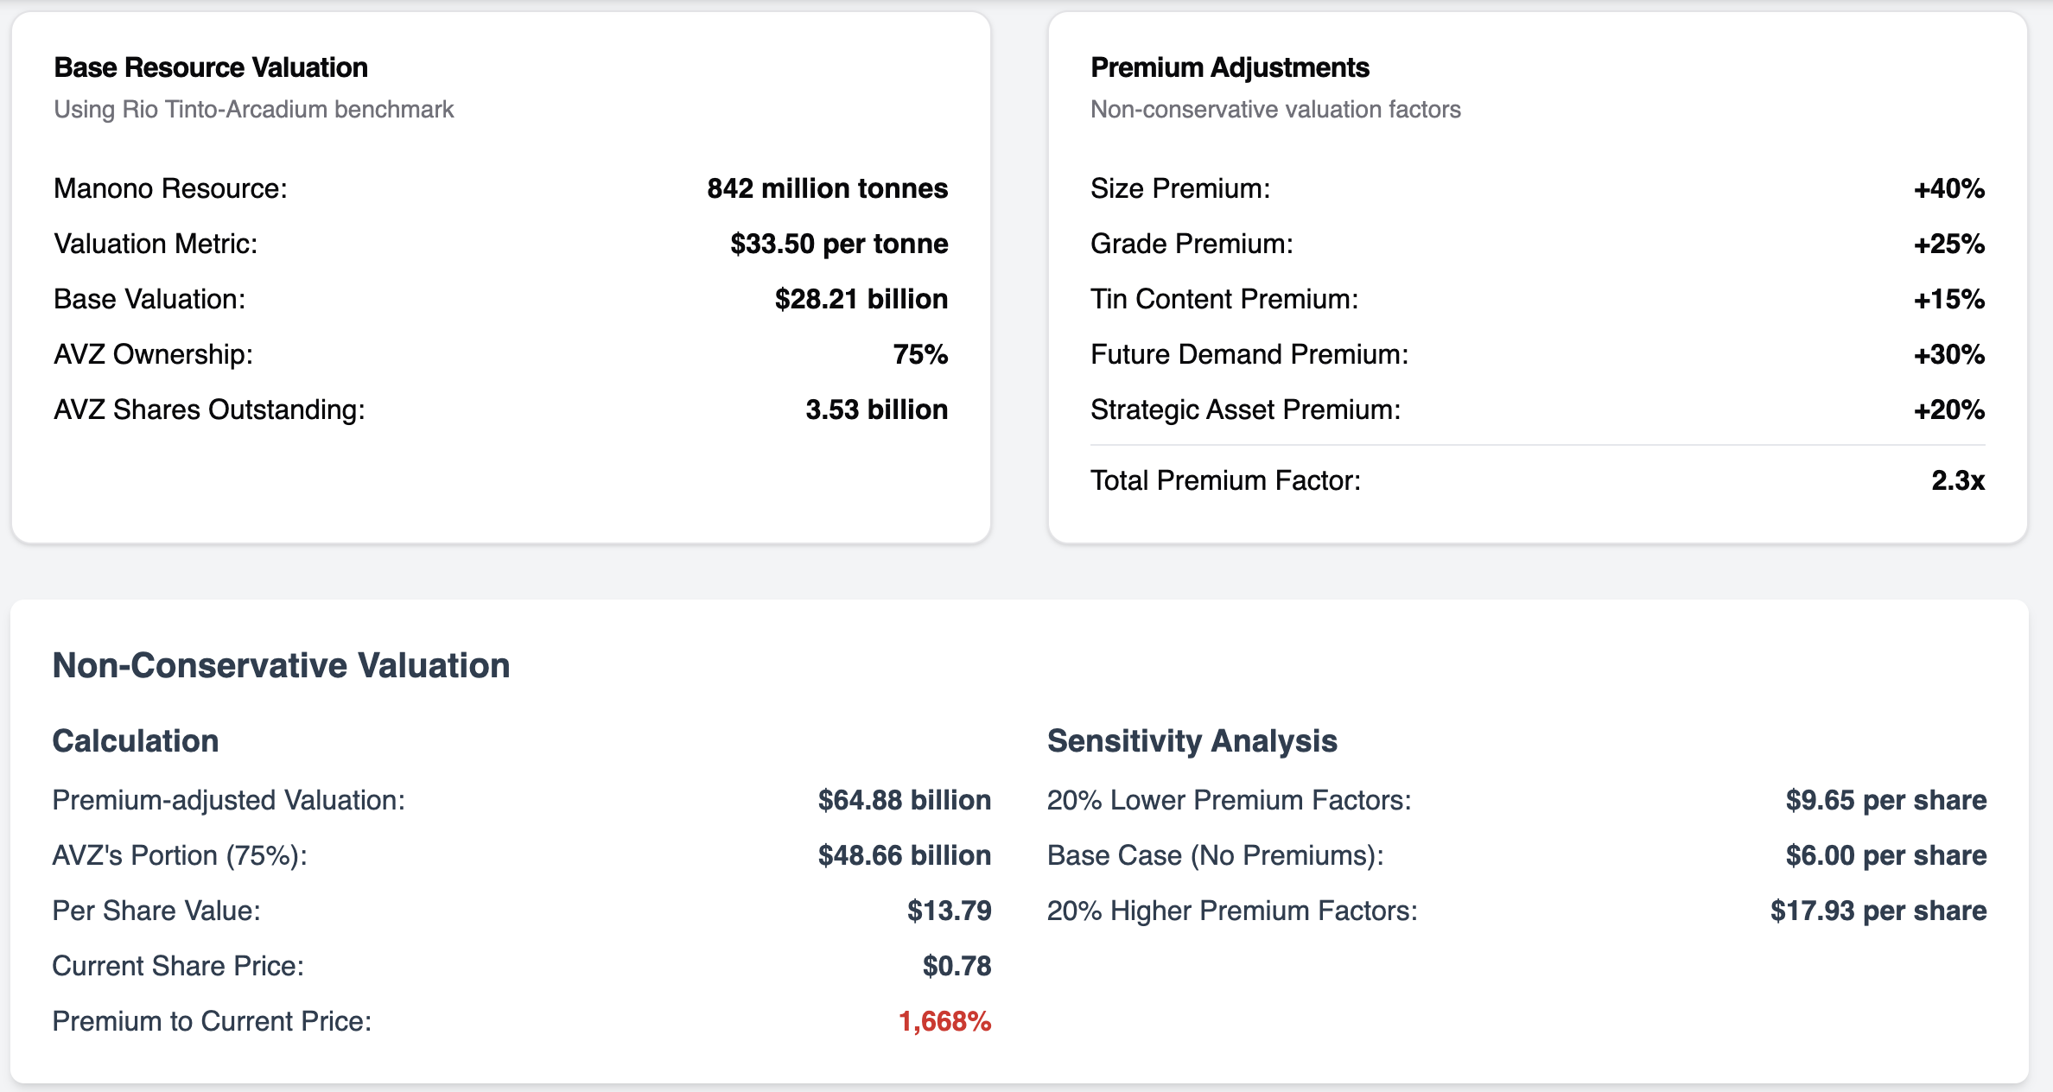Click the Sensitivity Analysis heading
This screenshot has height=1092, width=2053.
point(1192,741)
